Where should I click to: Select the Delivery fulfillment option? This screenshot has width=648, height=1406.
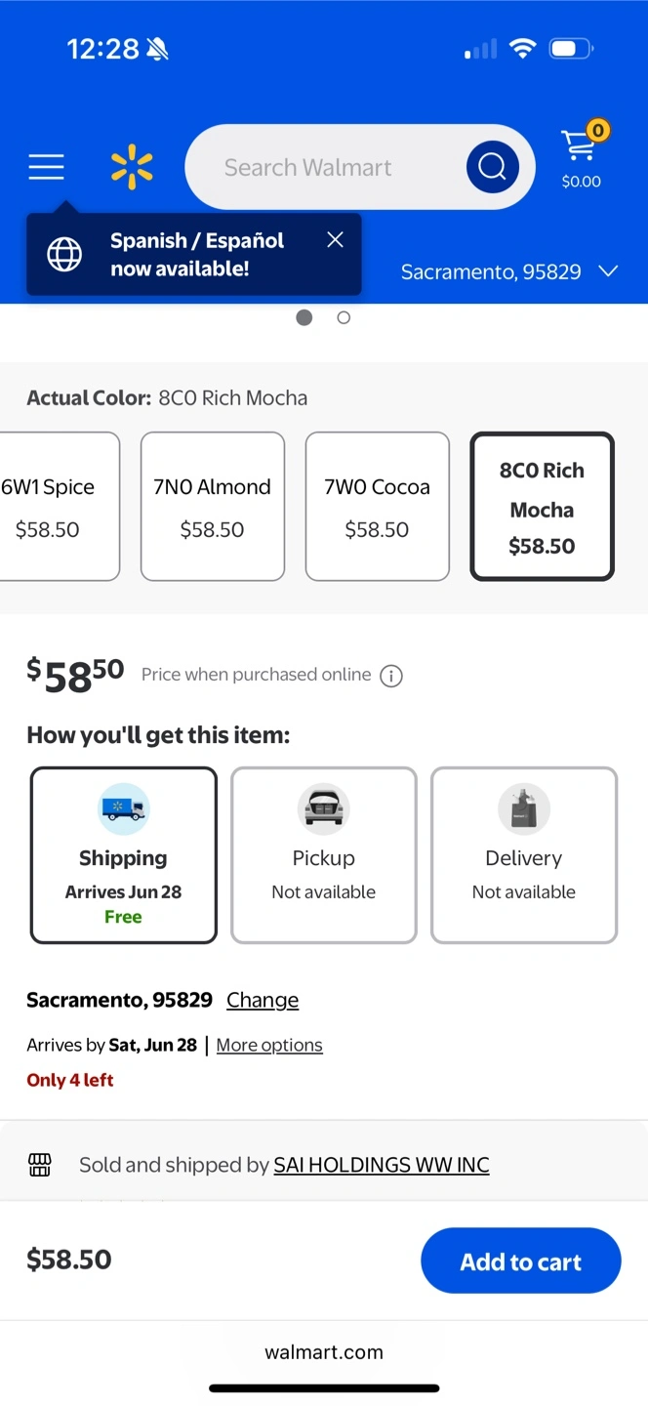pyautogui.click(x=523, y=855)
